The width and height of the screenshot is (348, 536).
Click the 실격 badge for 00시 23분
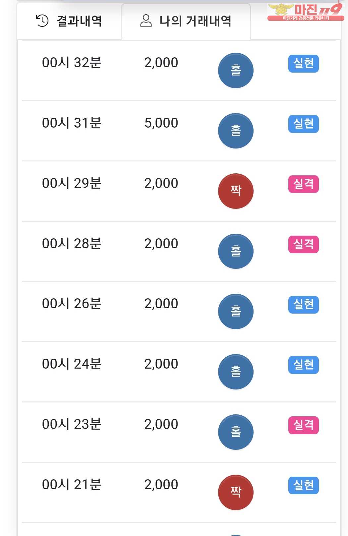(304, 425)
